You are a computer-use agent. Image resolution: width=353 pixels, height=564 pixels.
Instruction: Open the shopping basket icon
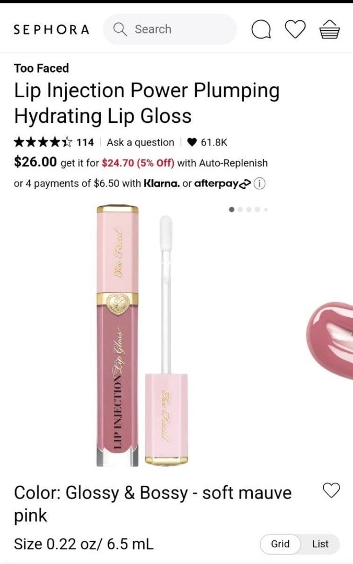329,29
